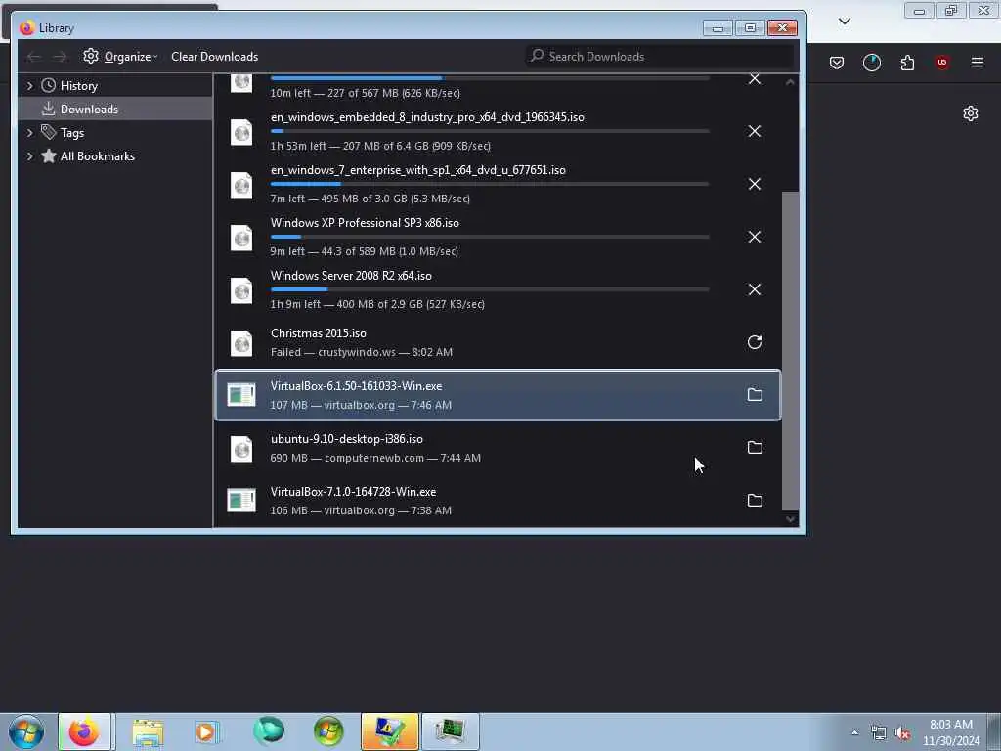The image size is (1001, 751).
Task: Show ubuntu-9.10-desktop-i386.iso in folder
Action: coord(755,448)
